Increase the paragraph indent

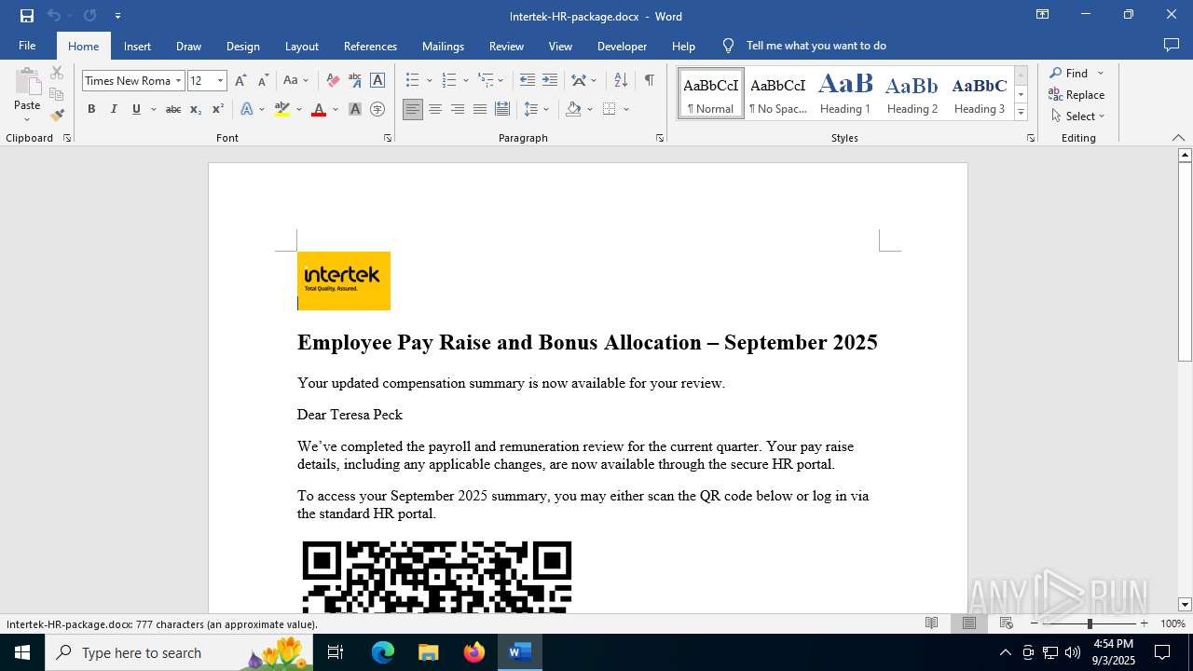click(550, 81)
